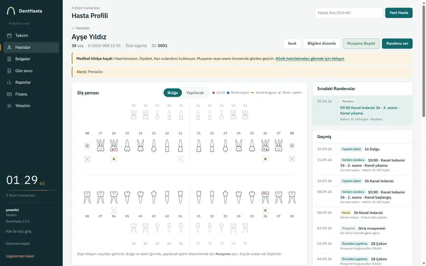
Task: Open Finans section
Action: click(31, 94)
